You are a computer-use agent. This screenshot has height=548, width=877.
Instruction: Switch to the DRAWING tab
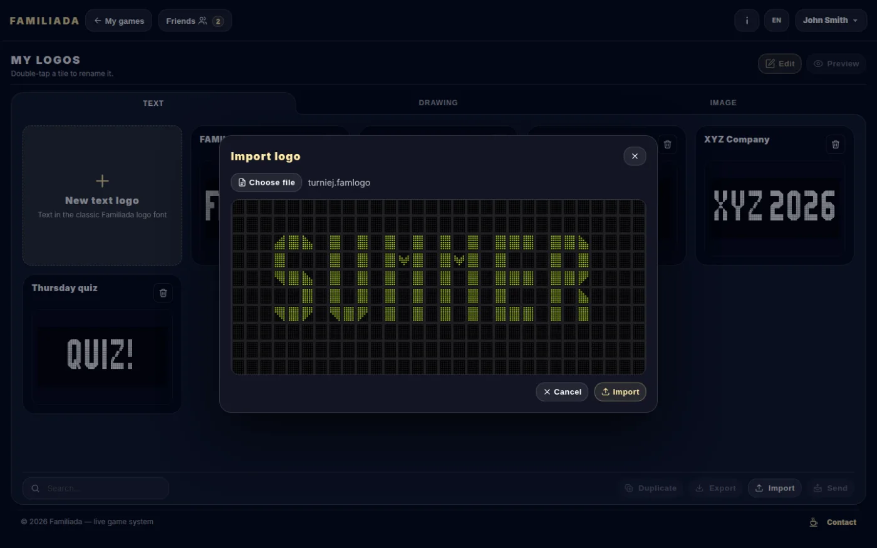coord(438,103)
